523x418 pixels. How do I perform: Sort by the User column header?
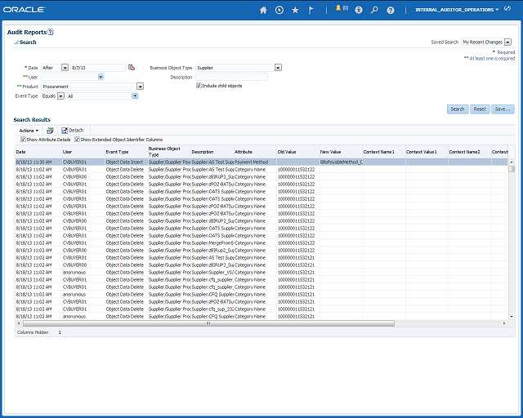click(83, 152)
